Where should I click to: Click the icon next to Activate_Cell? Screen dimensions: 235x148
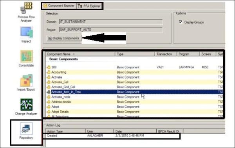tap(49, 82)
